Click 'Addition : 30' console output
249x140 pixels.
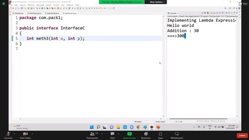[x=183, y=31]
